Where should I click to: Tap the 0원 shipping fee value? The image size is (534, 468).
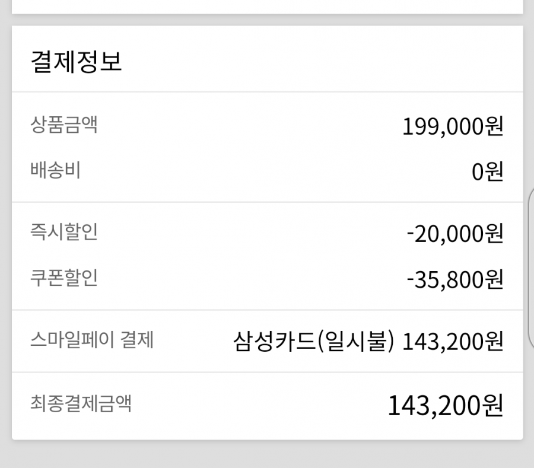click(487, 171)
